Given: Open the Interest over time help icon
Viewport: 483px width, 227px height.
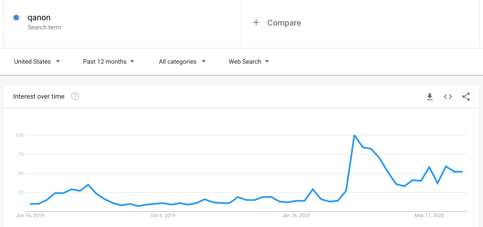Looking at the screenshot, I should click(75, 96).
